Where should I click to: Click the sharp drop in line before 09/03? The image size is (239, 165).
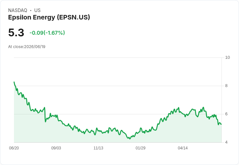[45, 115]
